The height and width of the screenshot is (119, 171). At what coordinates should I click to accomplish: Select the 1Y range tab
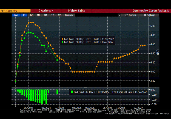coord(52,15)
